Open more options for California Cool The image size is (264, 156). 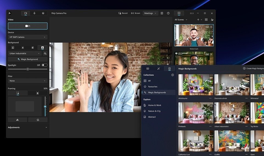(210, 154)
